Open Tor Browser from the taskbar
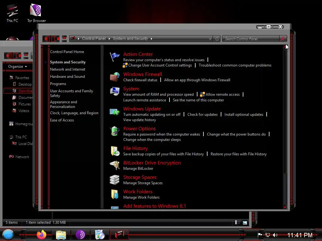The image size is (322, 241). point(80,235)
